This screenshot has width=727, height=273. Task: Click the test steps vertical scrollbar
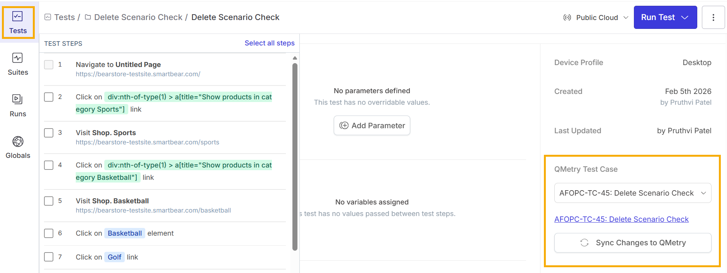tap(295, 154)
